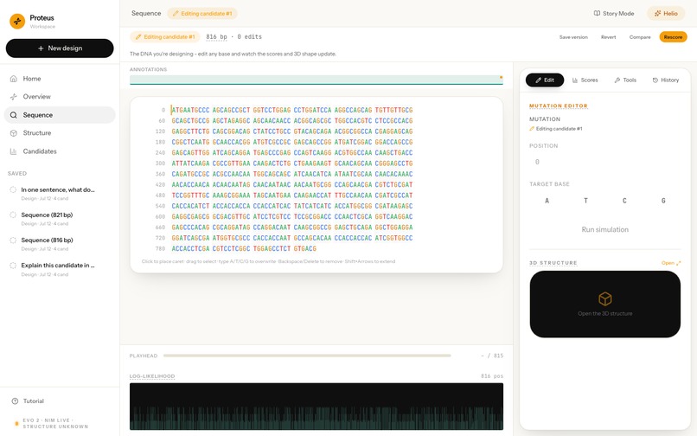Click Save version
697x436 pixels.
coord(573,37)
